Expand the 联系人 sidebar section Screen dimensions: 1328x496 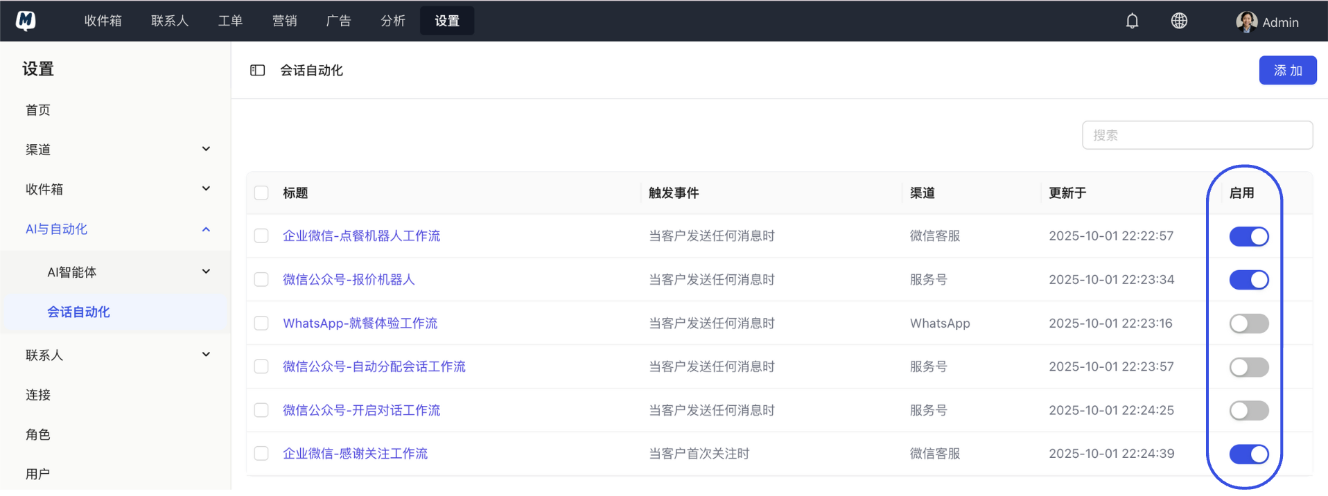(x=206, y=355)
